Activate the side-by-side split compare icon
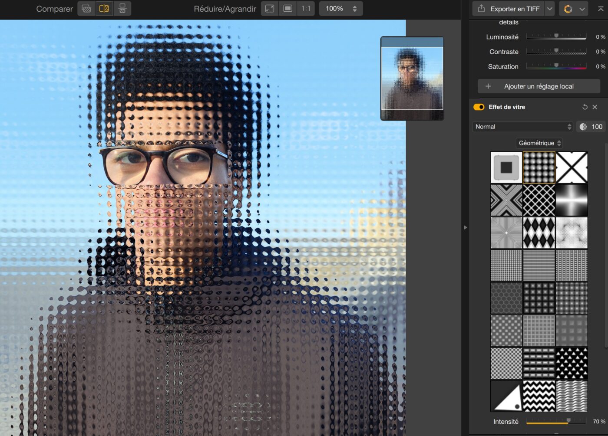 coord(104,9)
